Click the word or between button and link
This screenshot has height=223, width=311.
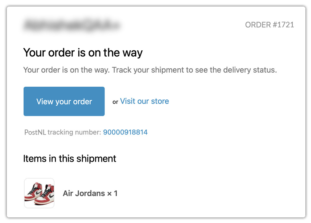tap(115, 102)
